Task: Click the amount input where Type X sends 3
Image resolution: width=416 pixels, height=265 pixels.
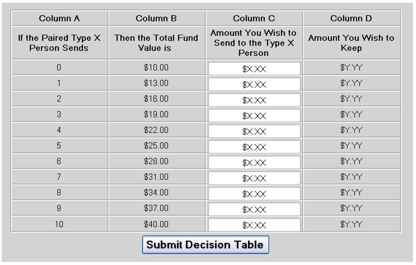Action: (x=254, y=115)
